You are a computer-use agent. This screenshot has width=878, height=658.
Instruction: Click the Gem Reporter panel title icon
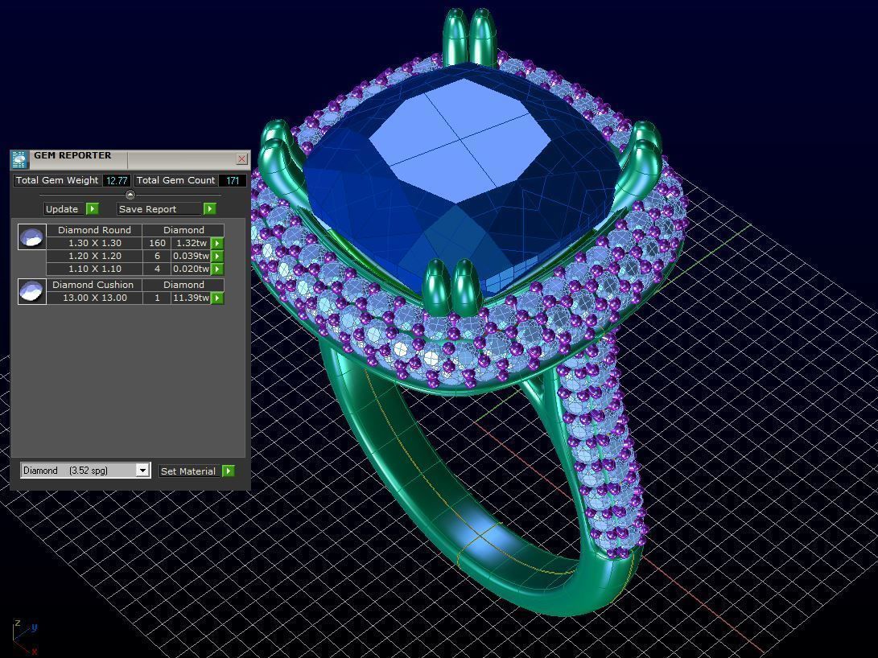[19, 160]
